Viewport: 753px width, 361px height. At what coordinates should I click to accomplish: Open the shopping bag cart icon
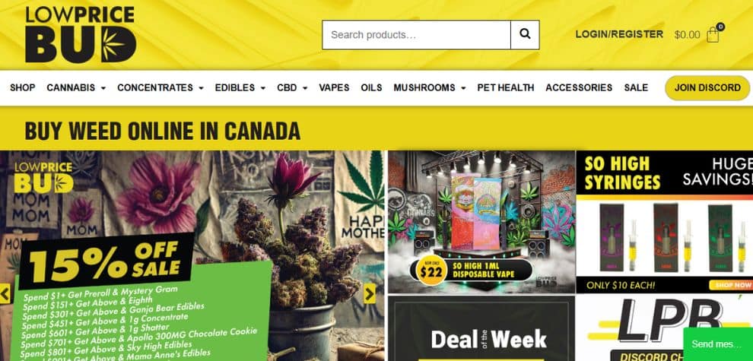[x=713, y=35]
